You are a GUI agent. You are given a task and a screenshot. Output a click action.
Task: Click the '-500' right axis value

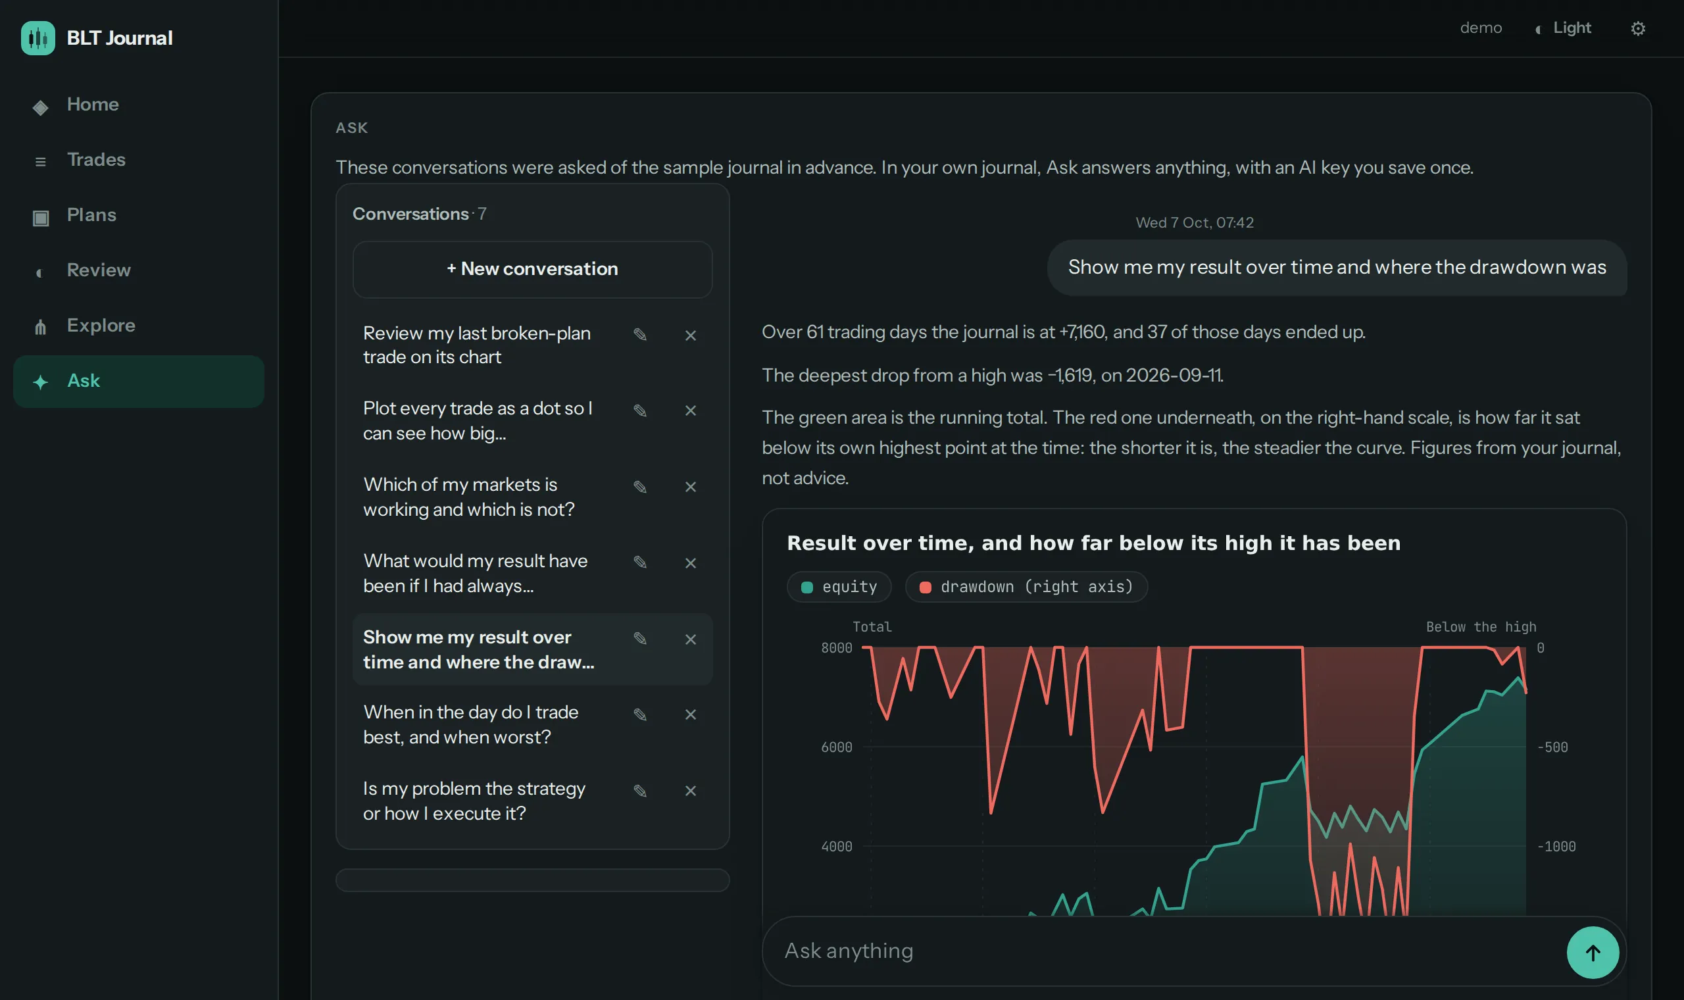tap(1552, 747)
